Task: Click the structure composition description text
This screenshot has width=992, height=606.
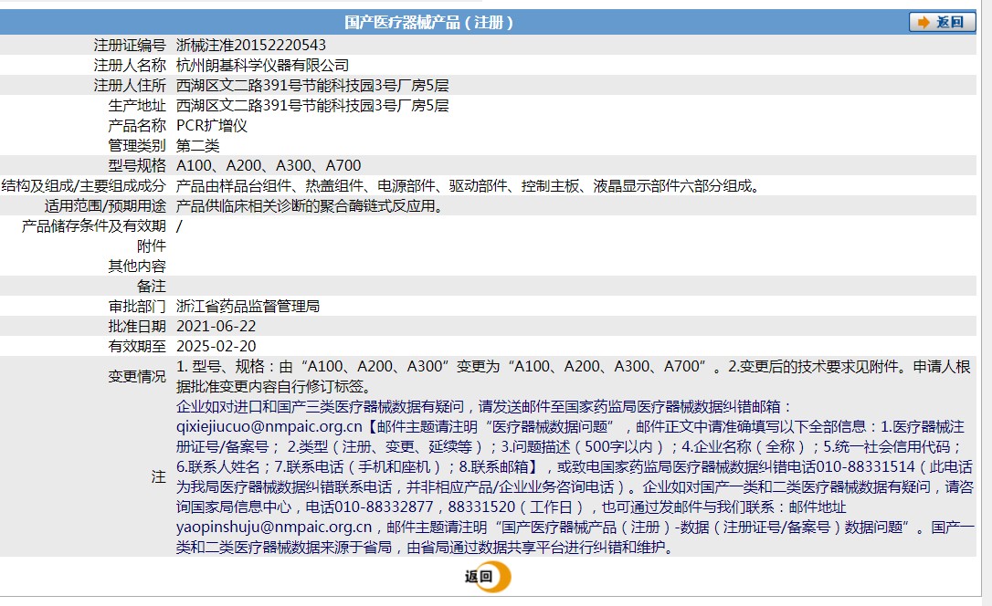Action: [468, 186]
